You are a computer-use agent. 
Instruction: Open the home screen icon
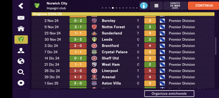point(21,29)
